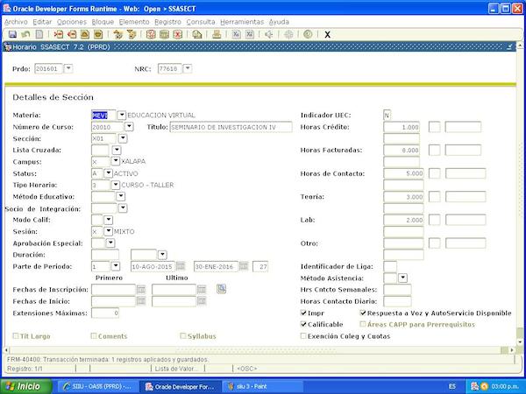Image resolution: width=526 pixels, height=394 pixels.
Task: Open the Herramientas menu
Action: 242,21
